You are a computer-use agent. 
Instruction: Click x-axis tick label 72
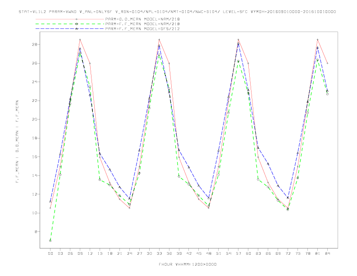pyautogui.click(x=288, y=253)
